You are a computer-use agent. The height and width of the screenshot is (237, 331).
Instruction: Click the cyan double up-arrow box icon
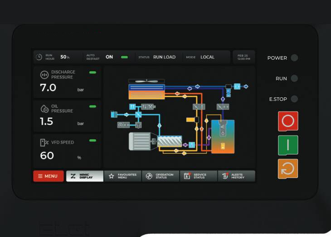[x=132, y=107]
